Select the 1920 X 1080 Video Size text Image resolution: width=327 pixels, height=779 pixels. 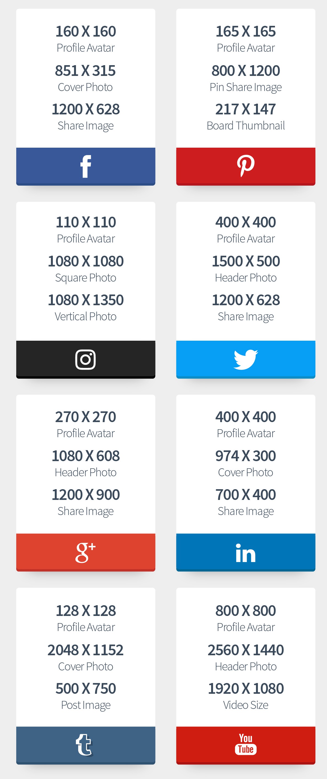pos(246,696)
